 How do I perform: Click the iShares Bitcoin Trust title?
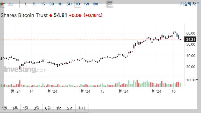point(24,15)
